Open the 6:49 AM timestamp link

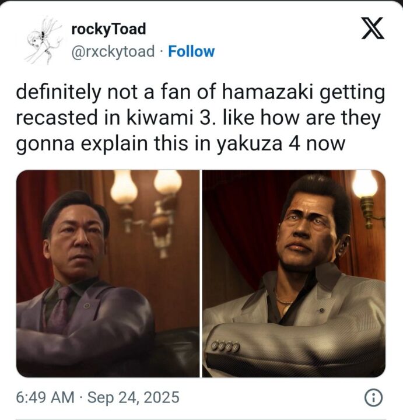click(x=45, y=397)
